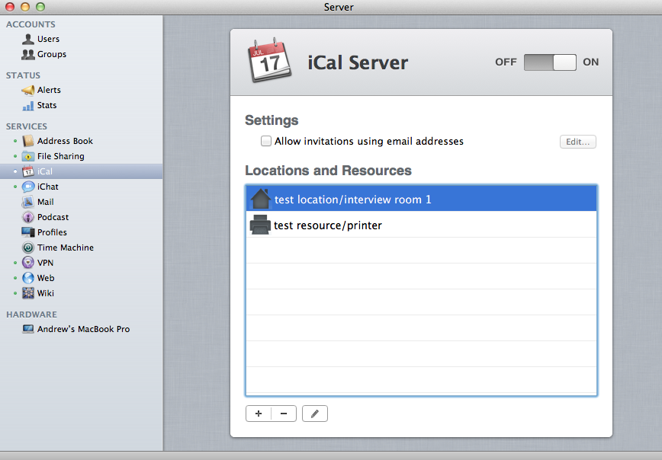Click the Time Machine icon
The height and width of the screenshot is (460, 662).
tap(28, 248)
